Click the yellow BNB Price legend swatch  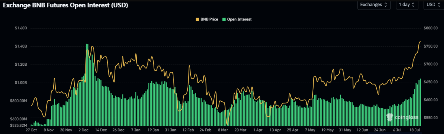pos(197,19)
